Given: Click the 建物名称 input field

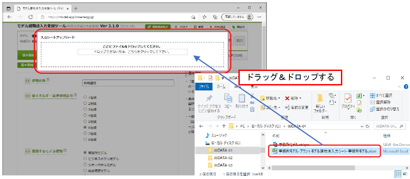Looking at the screenshot, I should click(x=128, y=83).
